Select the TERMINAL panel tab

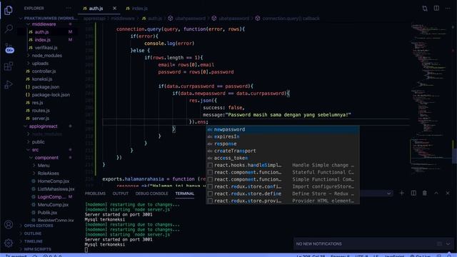pyautogui.click(x=184, y=193)
